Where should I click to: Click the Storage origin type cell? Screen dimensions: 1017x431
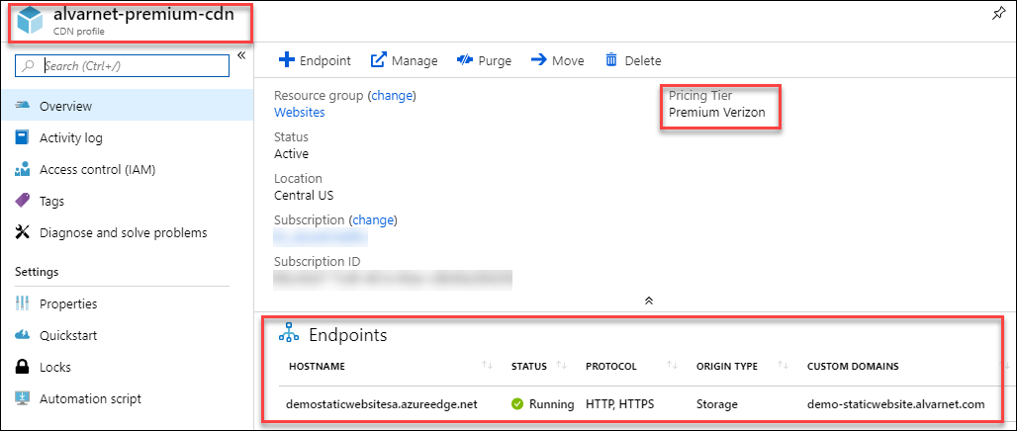[716, 403]
